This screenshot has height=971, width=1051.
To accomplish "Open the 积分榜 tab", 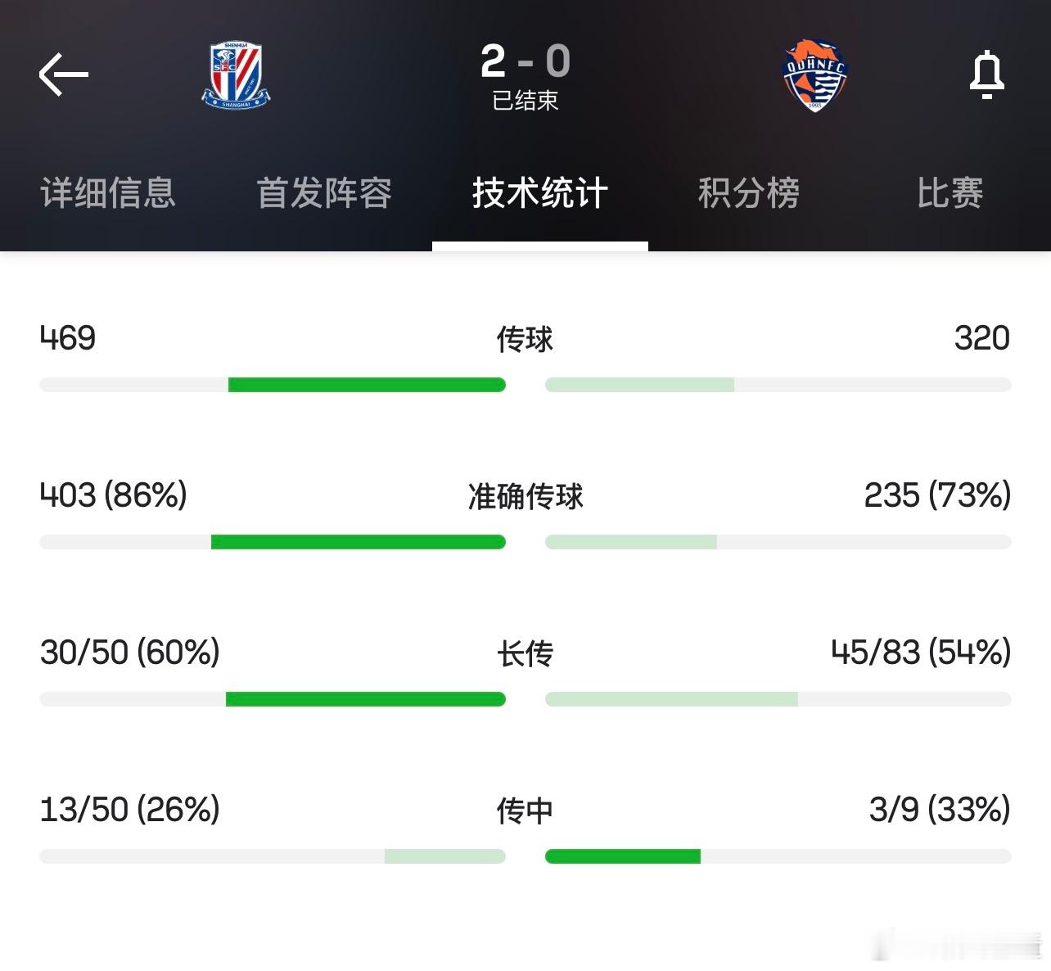I will [749, 193].
